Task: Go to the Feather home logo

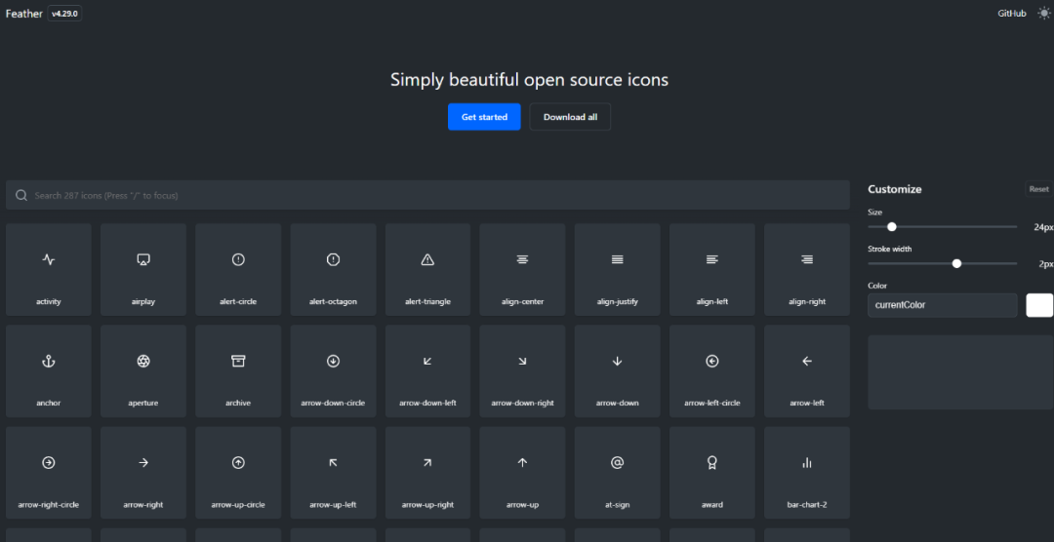Action: tap(24, 14)
